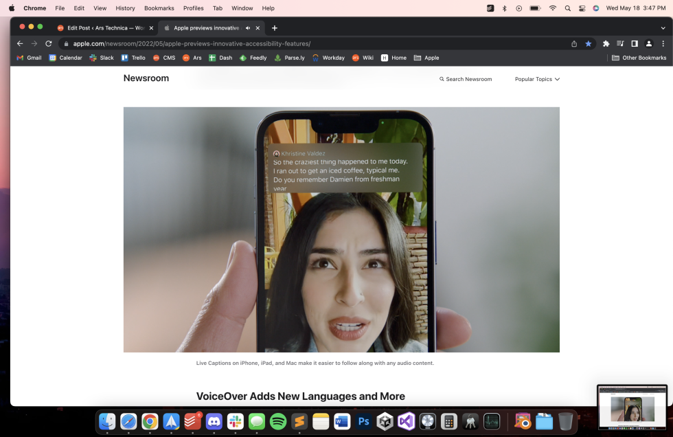Open the Share menu icon in the toolbar
The height and width of the screenshot is (437, 673).
click(573, 43)
